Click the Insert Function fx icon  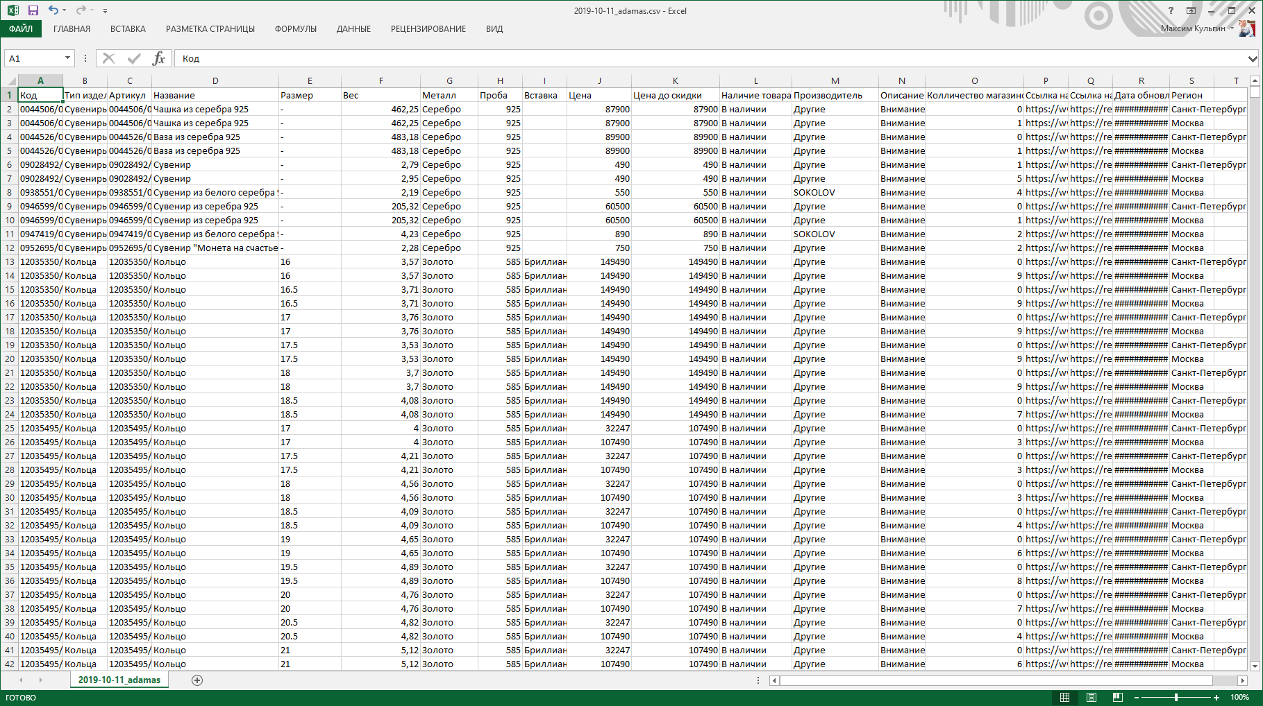[x=158, y=58]
